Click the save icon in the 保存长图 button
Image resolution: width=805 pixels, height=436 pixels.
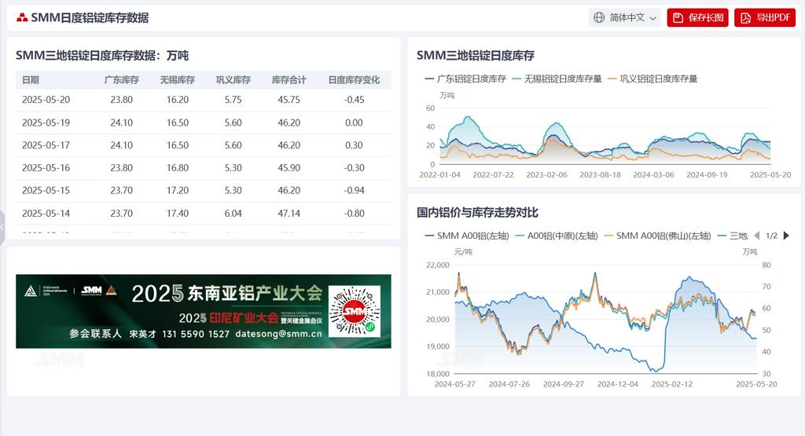click(678, 18)
